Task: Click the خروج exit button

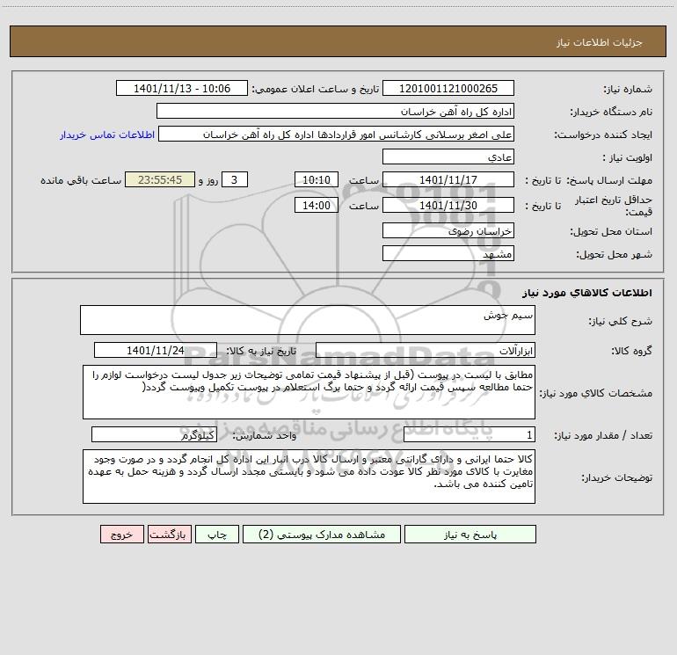Action: click(121, 534)
